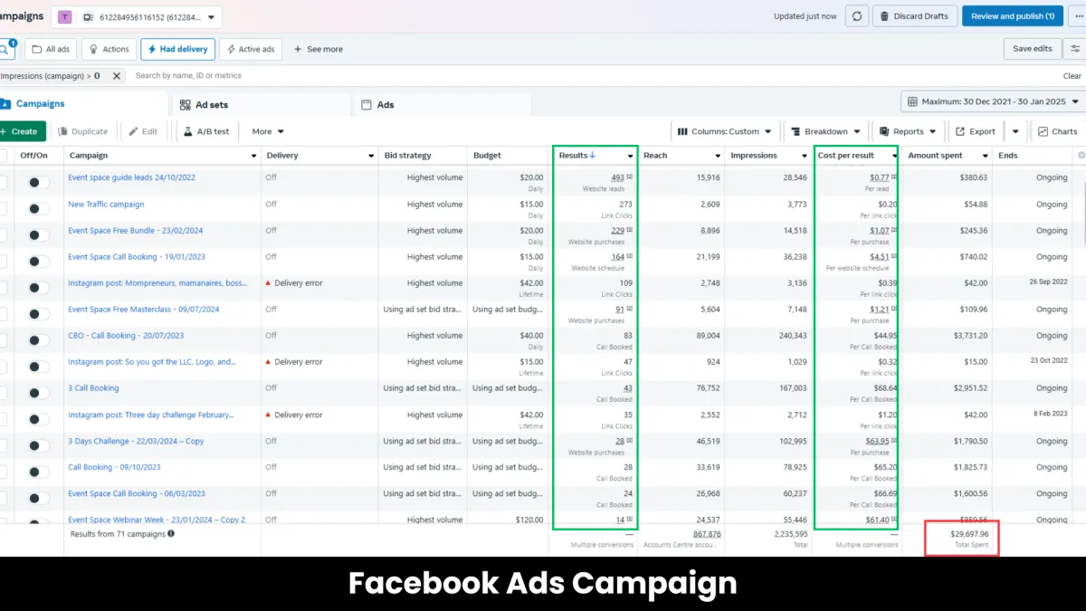Open the export options arrow beside Export
Image resolution: width=1086 pixels, height=611 pixels.
[1015, 131]
